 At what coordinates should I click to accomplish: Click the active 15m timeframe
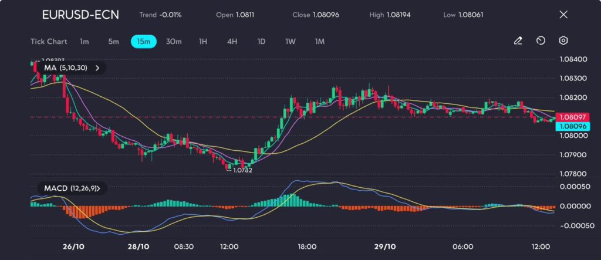tap(143, 42)
